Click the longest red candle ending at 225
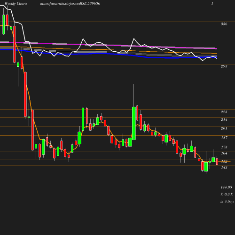Screen dimensions: 235x235 click(x=25, y=94)
